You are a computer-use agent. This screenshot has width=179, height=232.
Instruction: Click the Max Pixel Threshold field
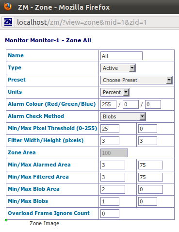(147, 129)
